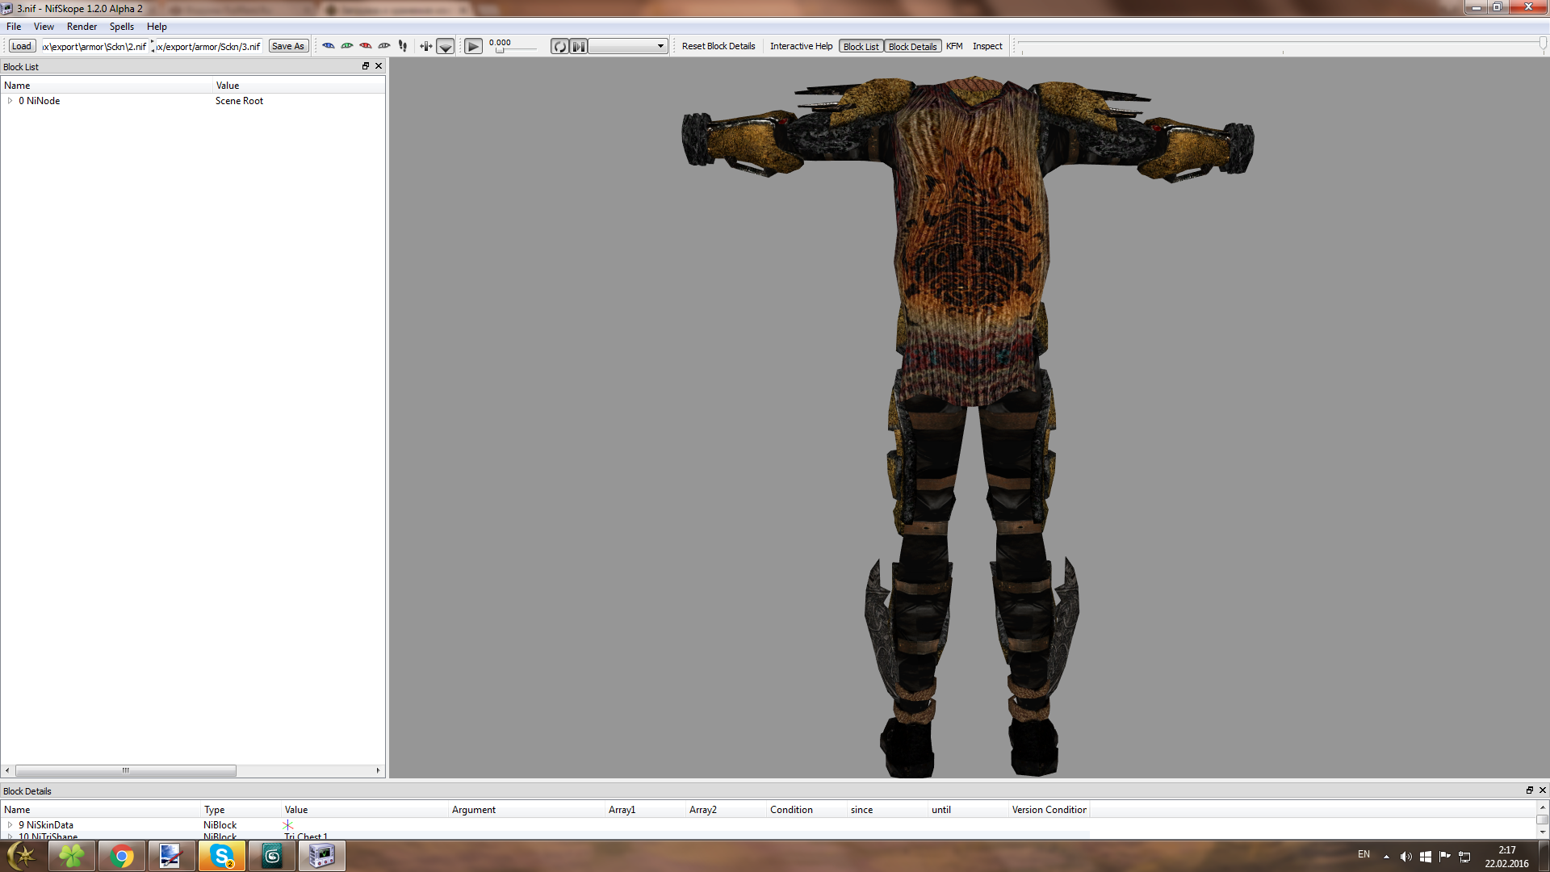Close the Block Details panel

tap(1542, 790)
